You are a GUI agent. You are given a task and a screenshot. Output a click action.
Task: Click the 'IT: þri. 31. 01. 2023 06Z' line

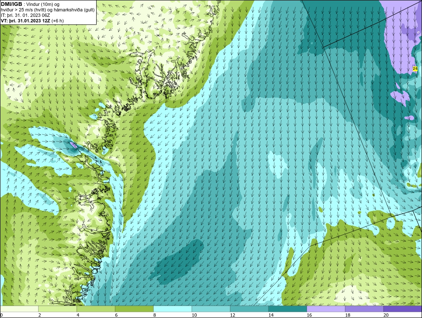25,15
